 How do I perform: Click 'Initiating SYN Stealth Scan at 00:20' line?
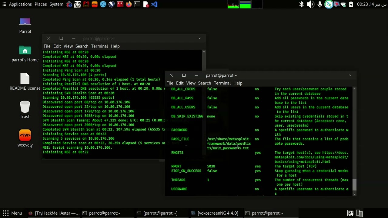78,93
